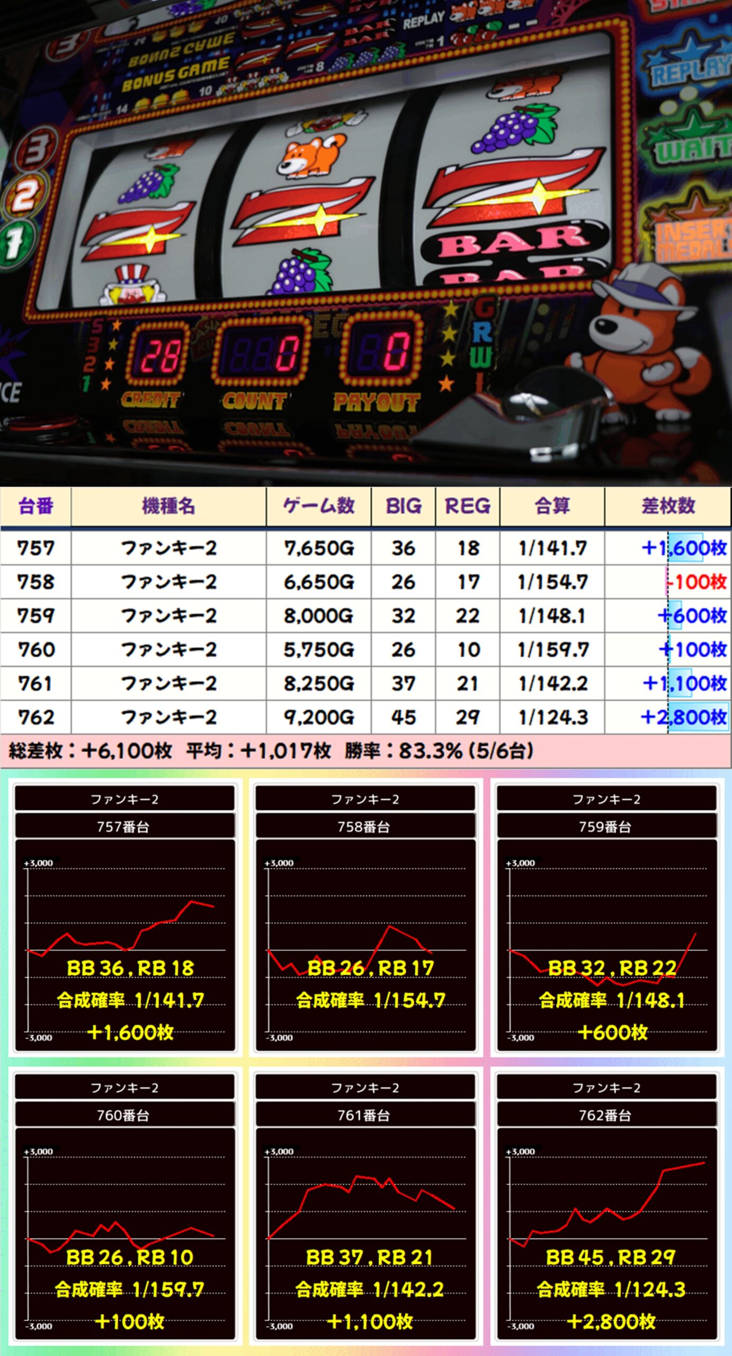The height and width of the screenshot is (1356, 732).
Task: Click the 差枚数 column header
Action: click(x=667, y=506)
